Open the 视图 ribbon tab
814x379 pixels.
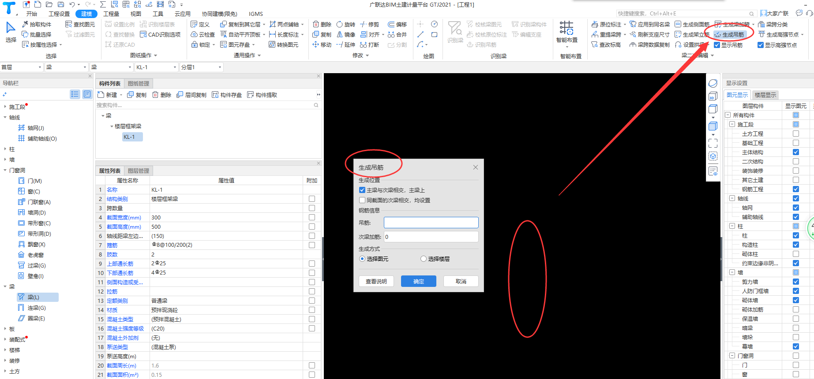(x=136, y=14)
